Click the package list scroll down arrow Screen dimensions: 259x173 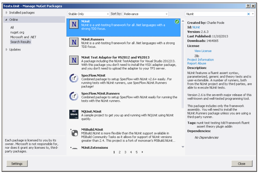click(x=183, y=147)
